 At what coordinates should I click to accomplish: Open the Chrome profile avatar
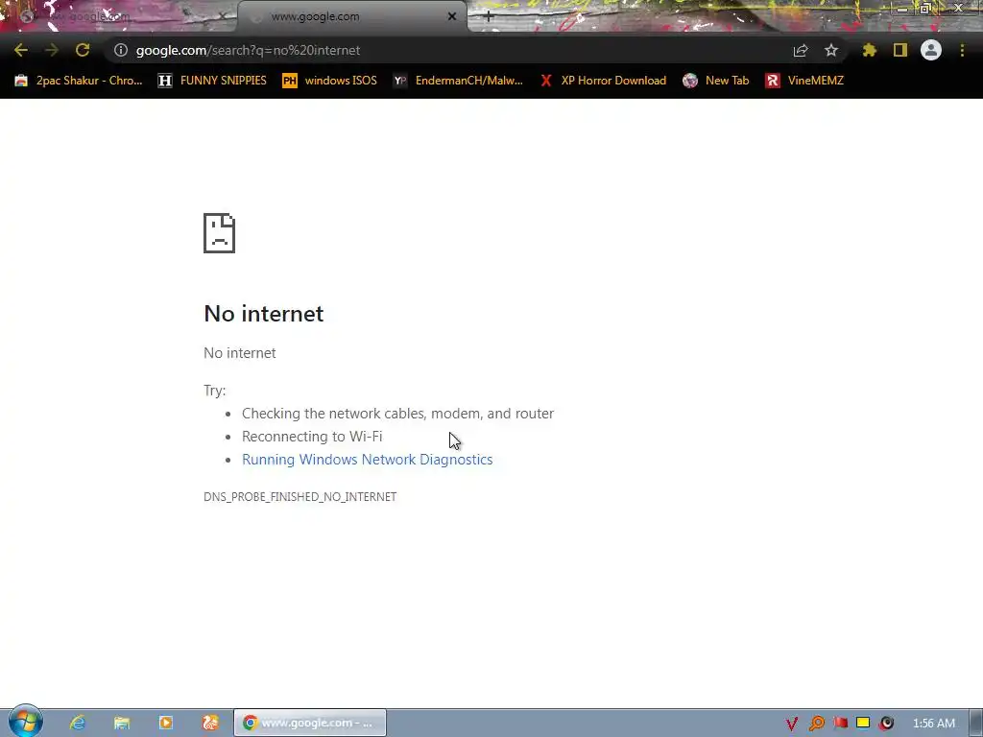click(931, 50)
